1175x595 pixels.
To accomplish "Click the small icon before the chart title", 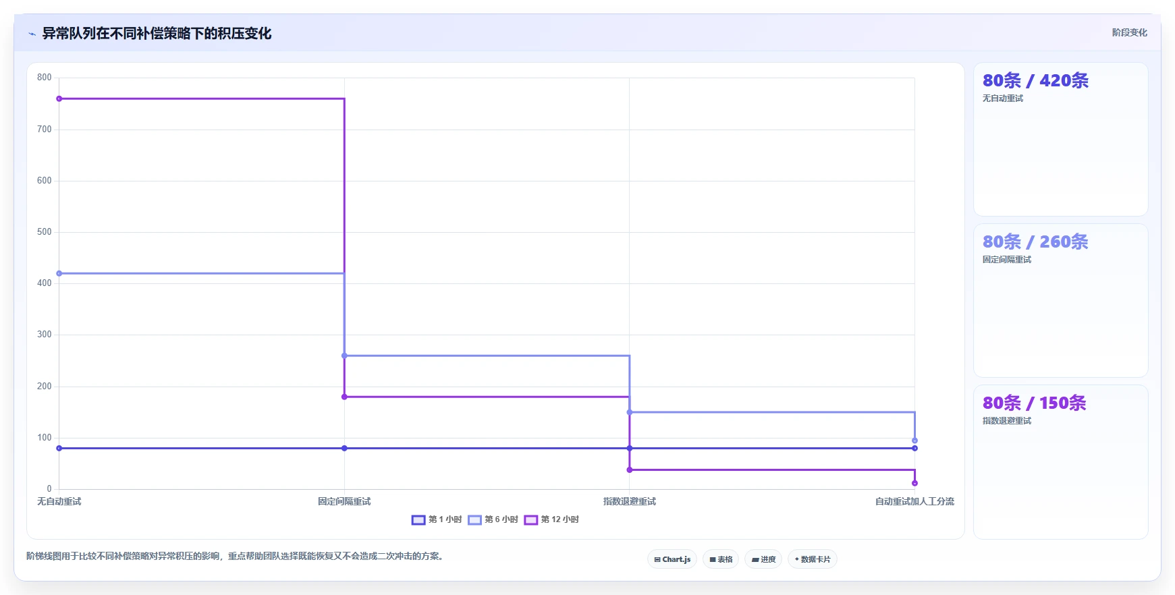I will (32, 34).
